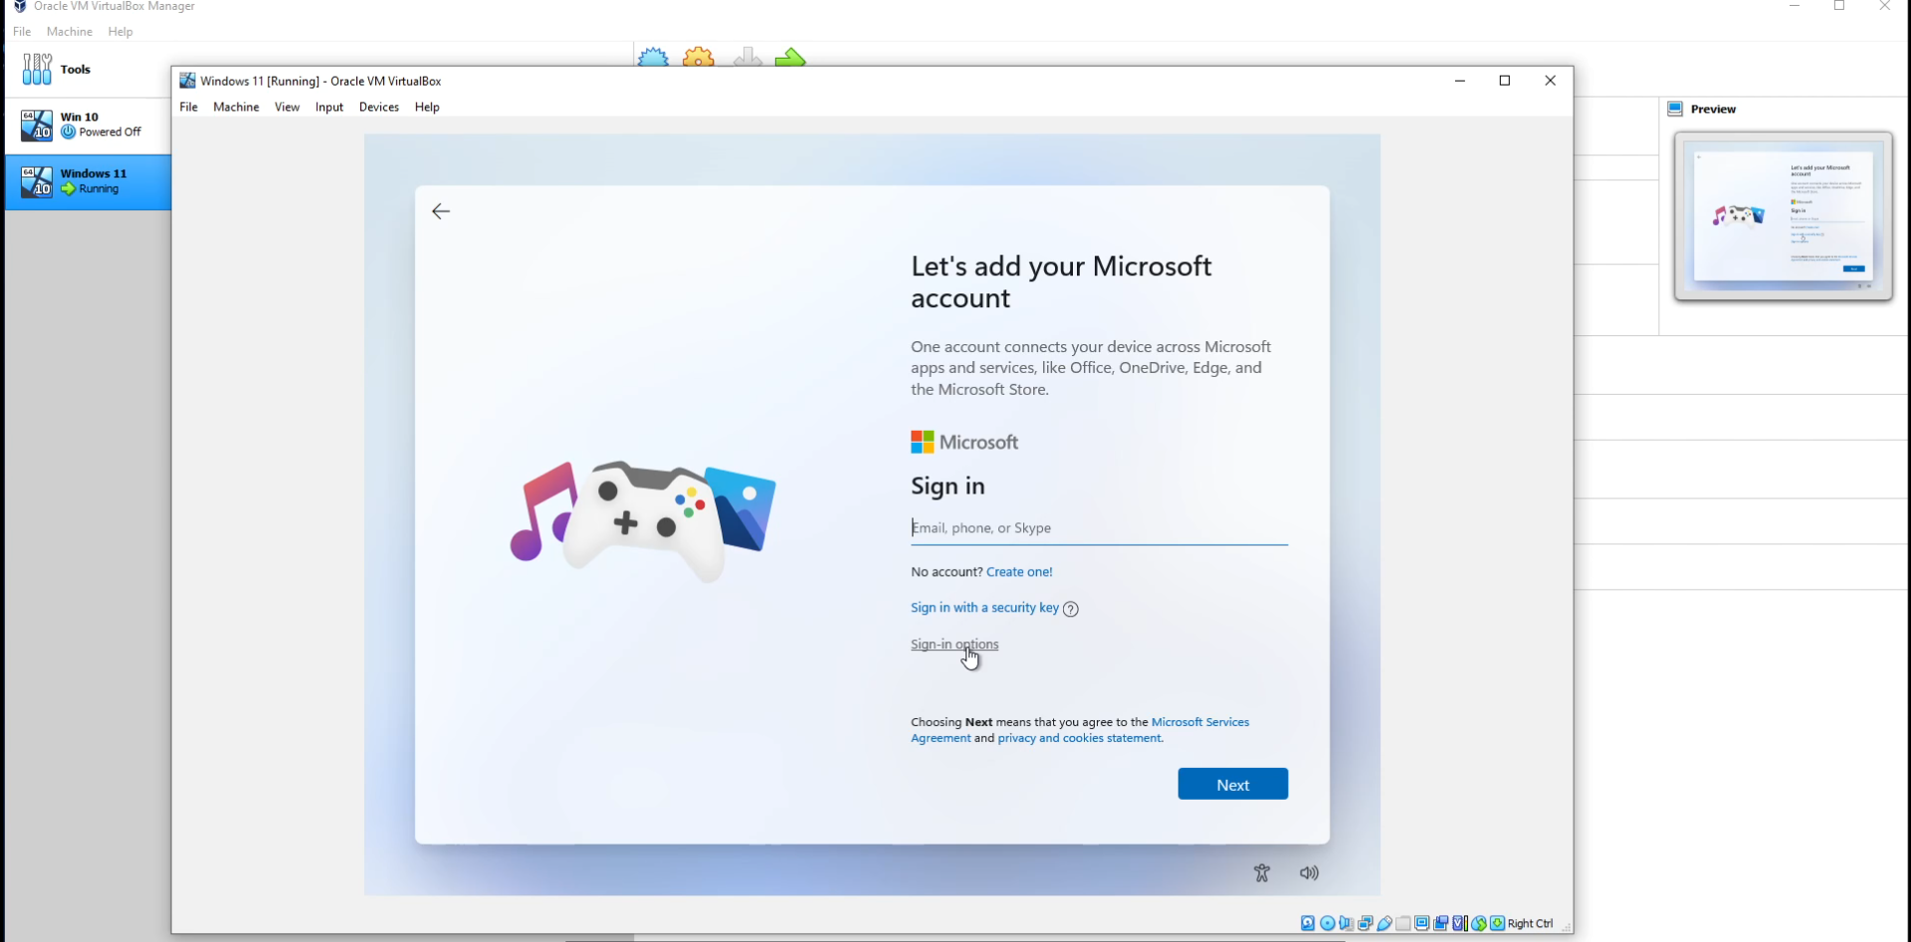Click the recording status bar icon
Image resolution: width=1911 pixels, height=942 pixels.
(x=1440, y=923)
